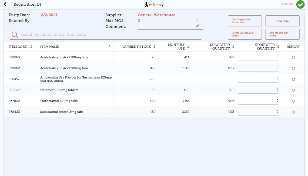This screenshot has height=176, width=308.
Task: Click the Remove column header
Action: click(293, 47)
